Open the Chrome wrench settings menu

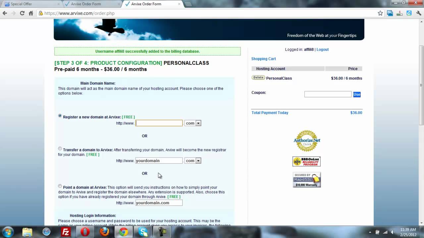419,13
